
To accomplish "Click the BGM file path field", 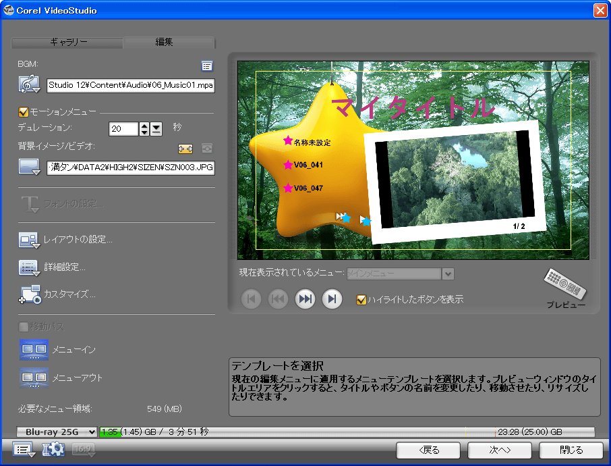I will (131, 85).
